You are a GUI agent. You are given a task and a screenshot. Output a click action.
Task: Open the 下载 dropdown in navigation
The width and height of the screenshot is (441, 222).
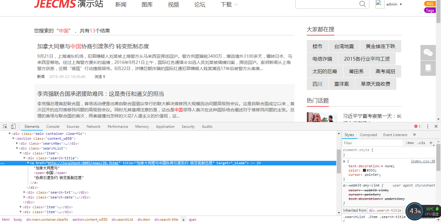click(229, 5)
